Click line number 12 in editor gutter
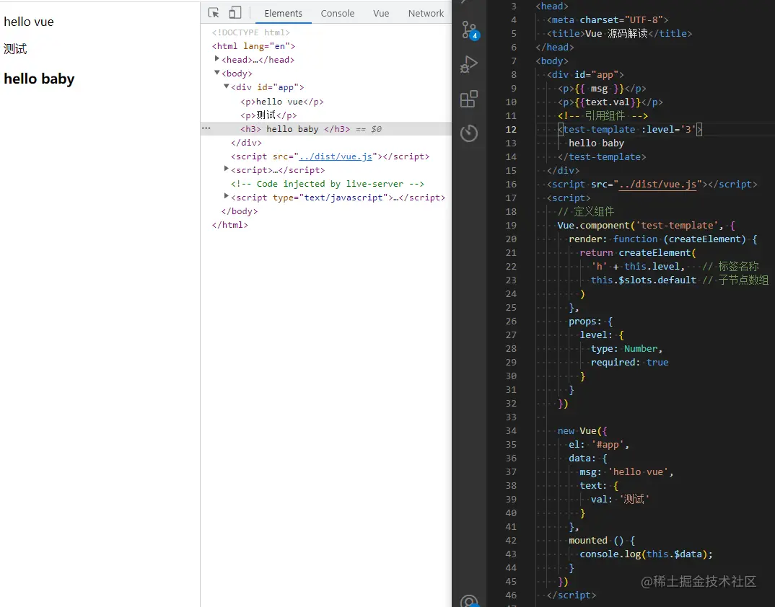 511,129
